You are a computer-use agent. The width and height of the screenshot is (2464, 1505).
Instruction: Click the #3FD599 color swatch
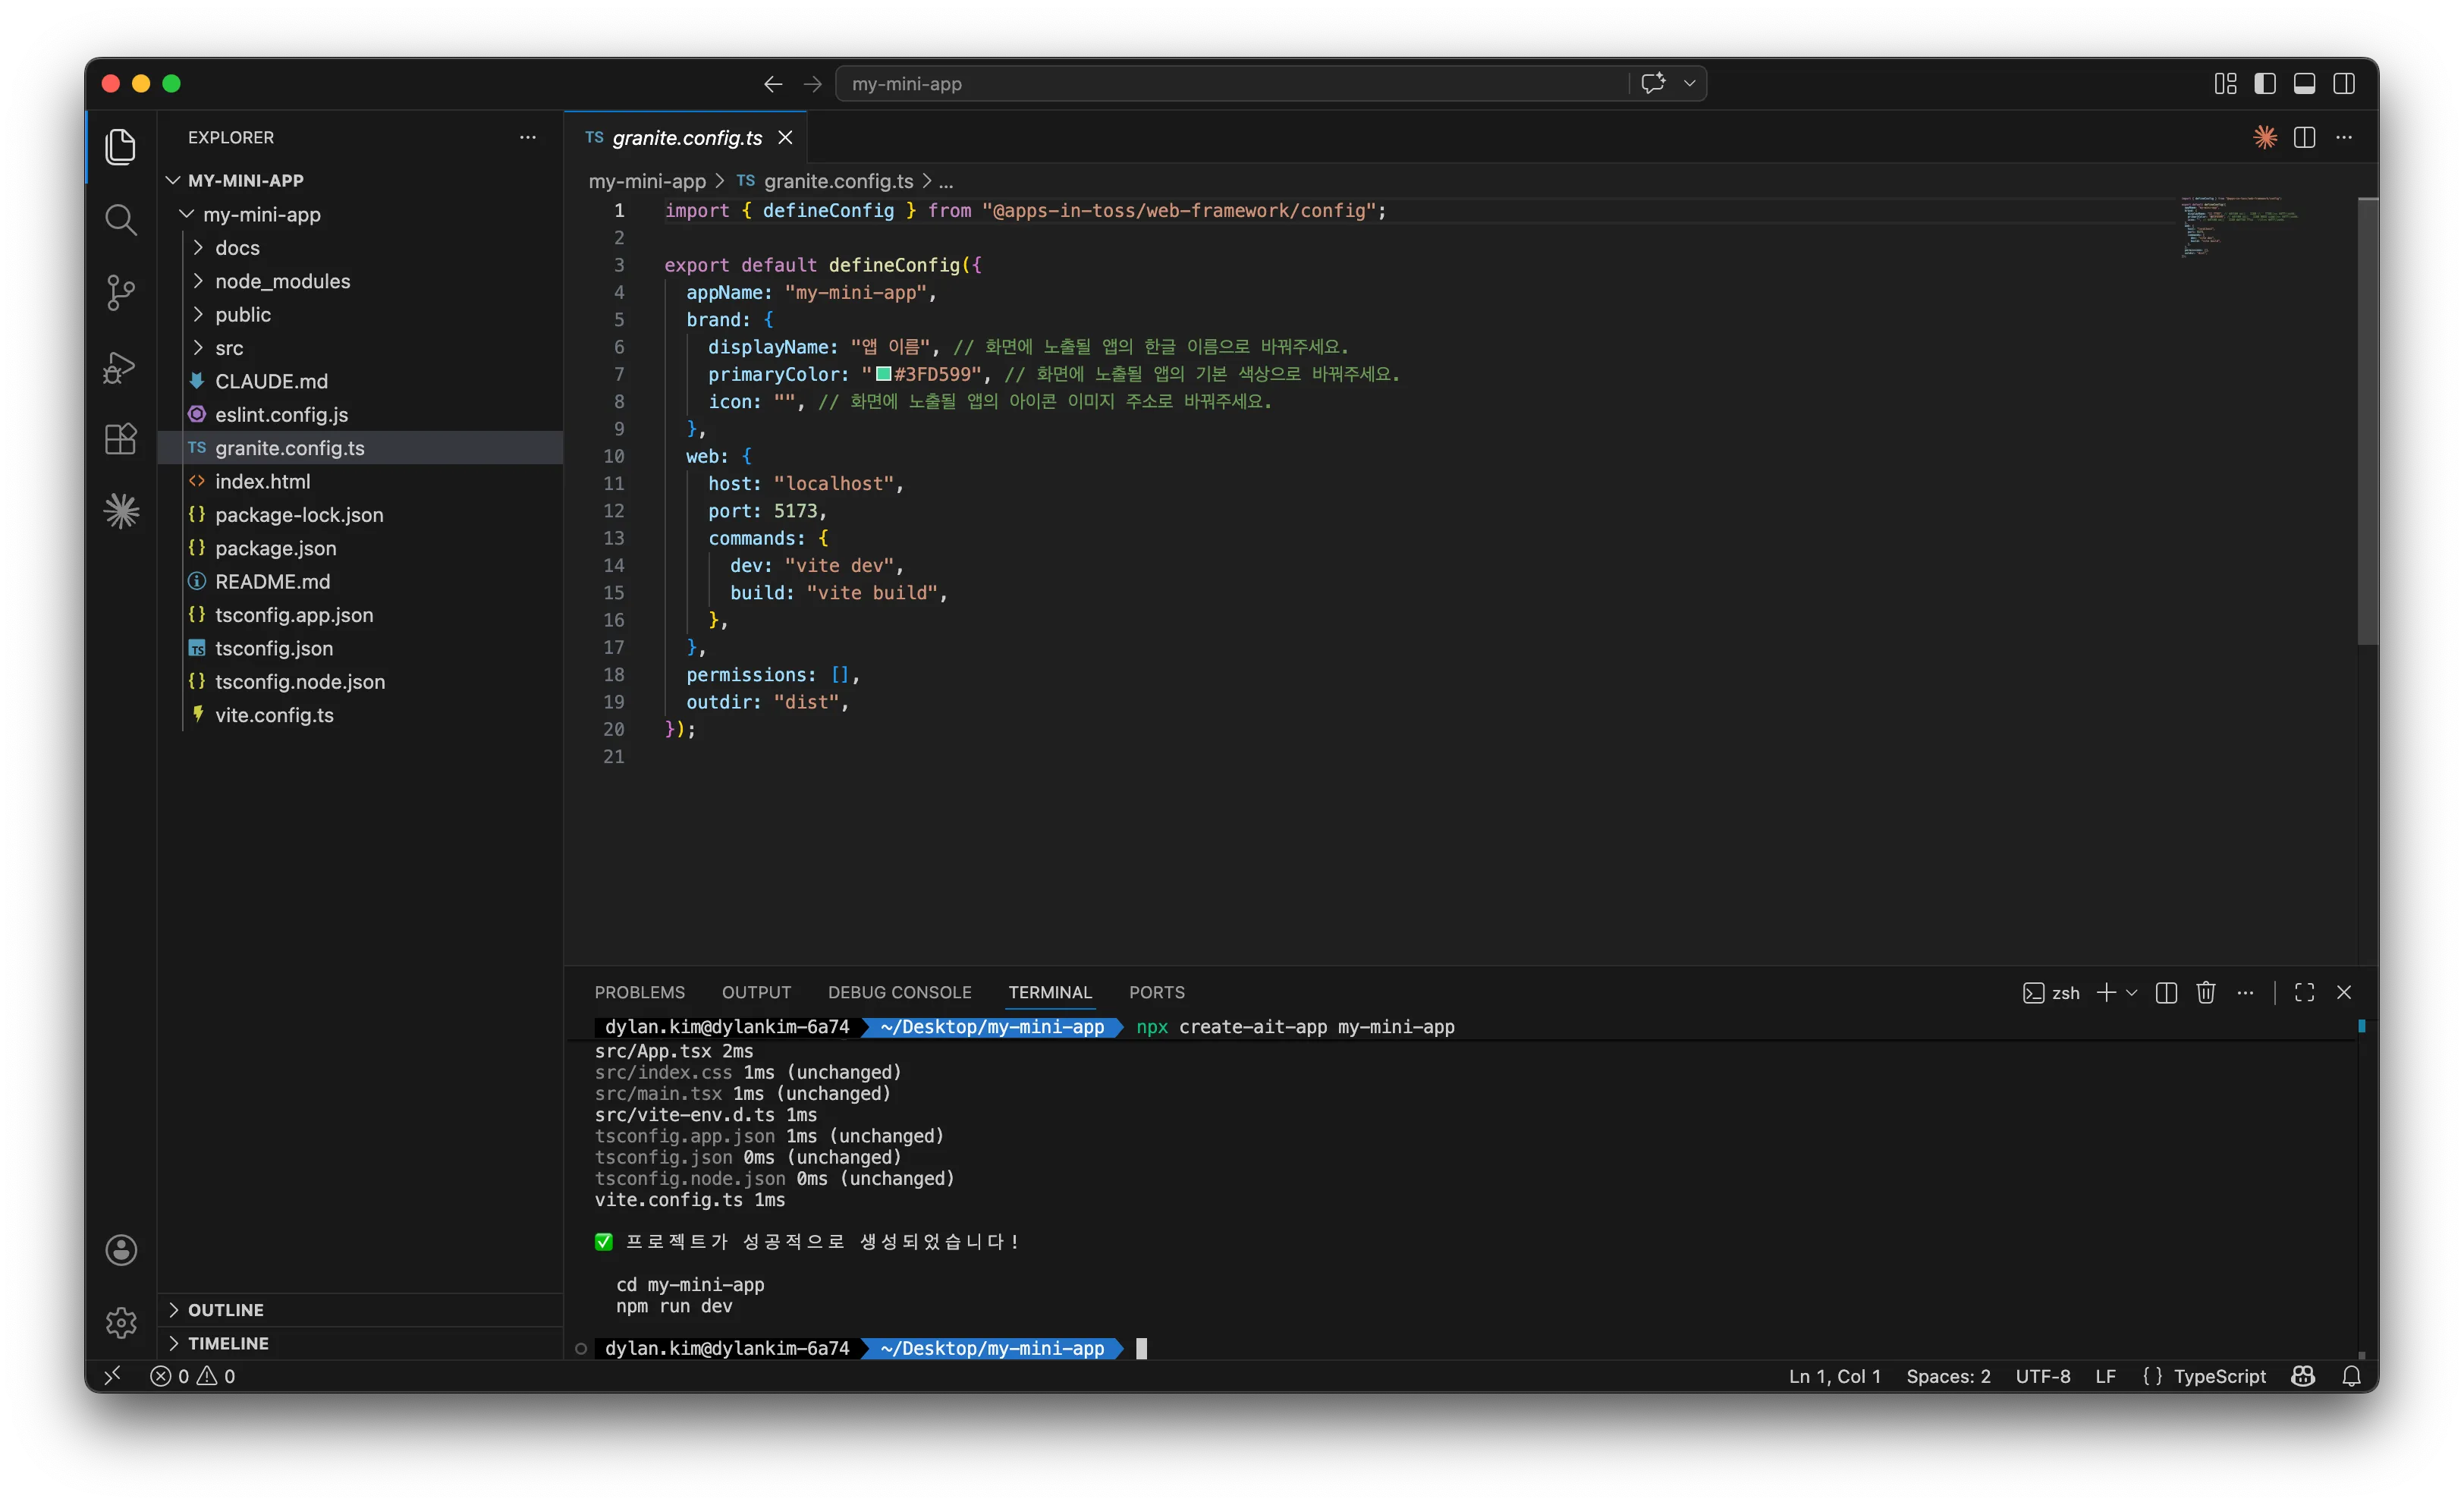[883, 374]
